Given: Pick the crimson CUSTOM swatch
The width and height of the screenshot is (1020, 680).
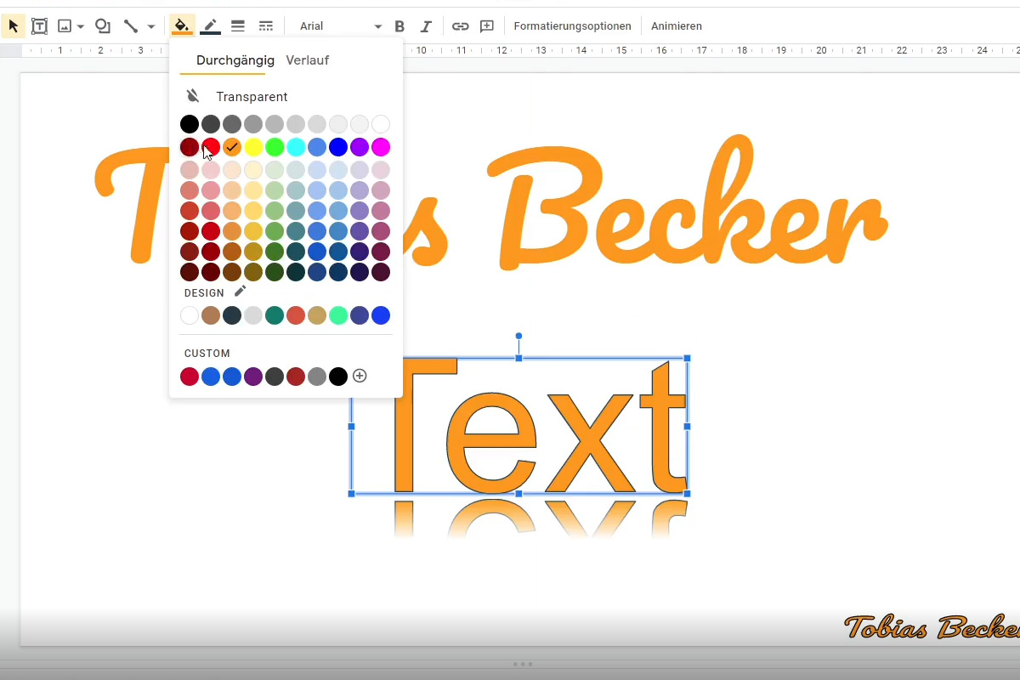Looking at the screenshot, I should pyautogui.click(x=190, y=377).
